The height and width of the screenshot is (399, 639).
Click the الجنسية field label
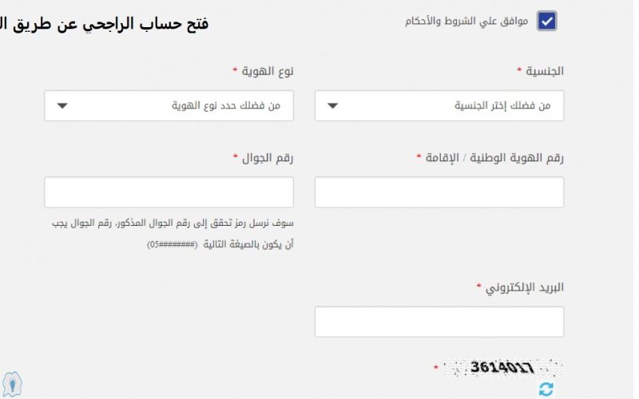(x=545, y=71)
